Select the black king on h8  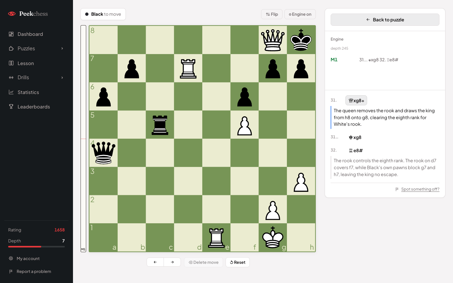click(x=301, y=40)
